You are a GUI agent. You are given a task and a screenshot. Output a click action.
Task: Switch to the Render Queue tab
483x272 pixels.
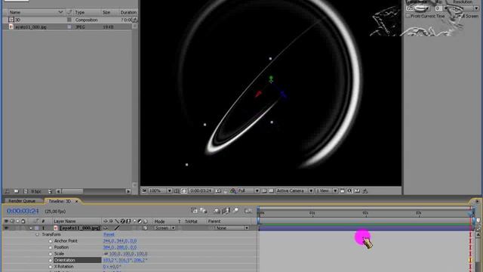(22, 201)
